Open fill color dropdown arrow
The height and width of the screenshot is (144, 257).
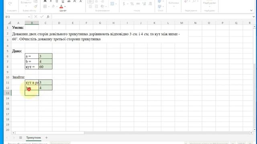coord(57,6)
